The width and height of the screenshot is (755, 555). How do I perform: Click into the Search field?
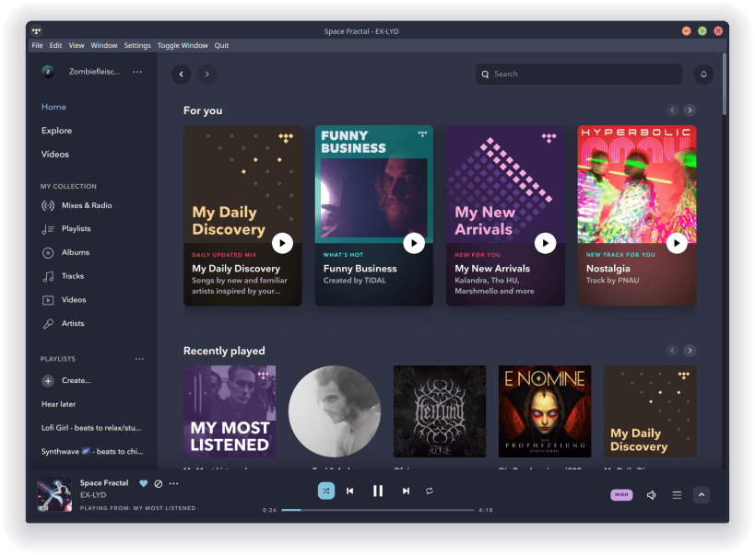point(579,74)
